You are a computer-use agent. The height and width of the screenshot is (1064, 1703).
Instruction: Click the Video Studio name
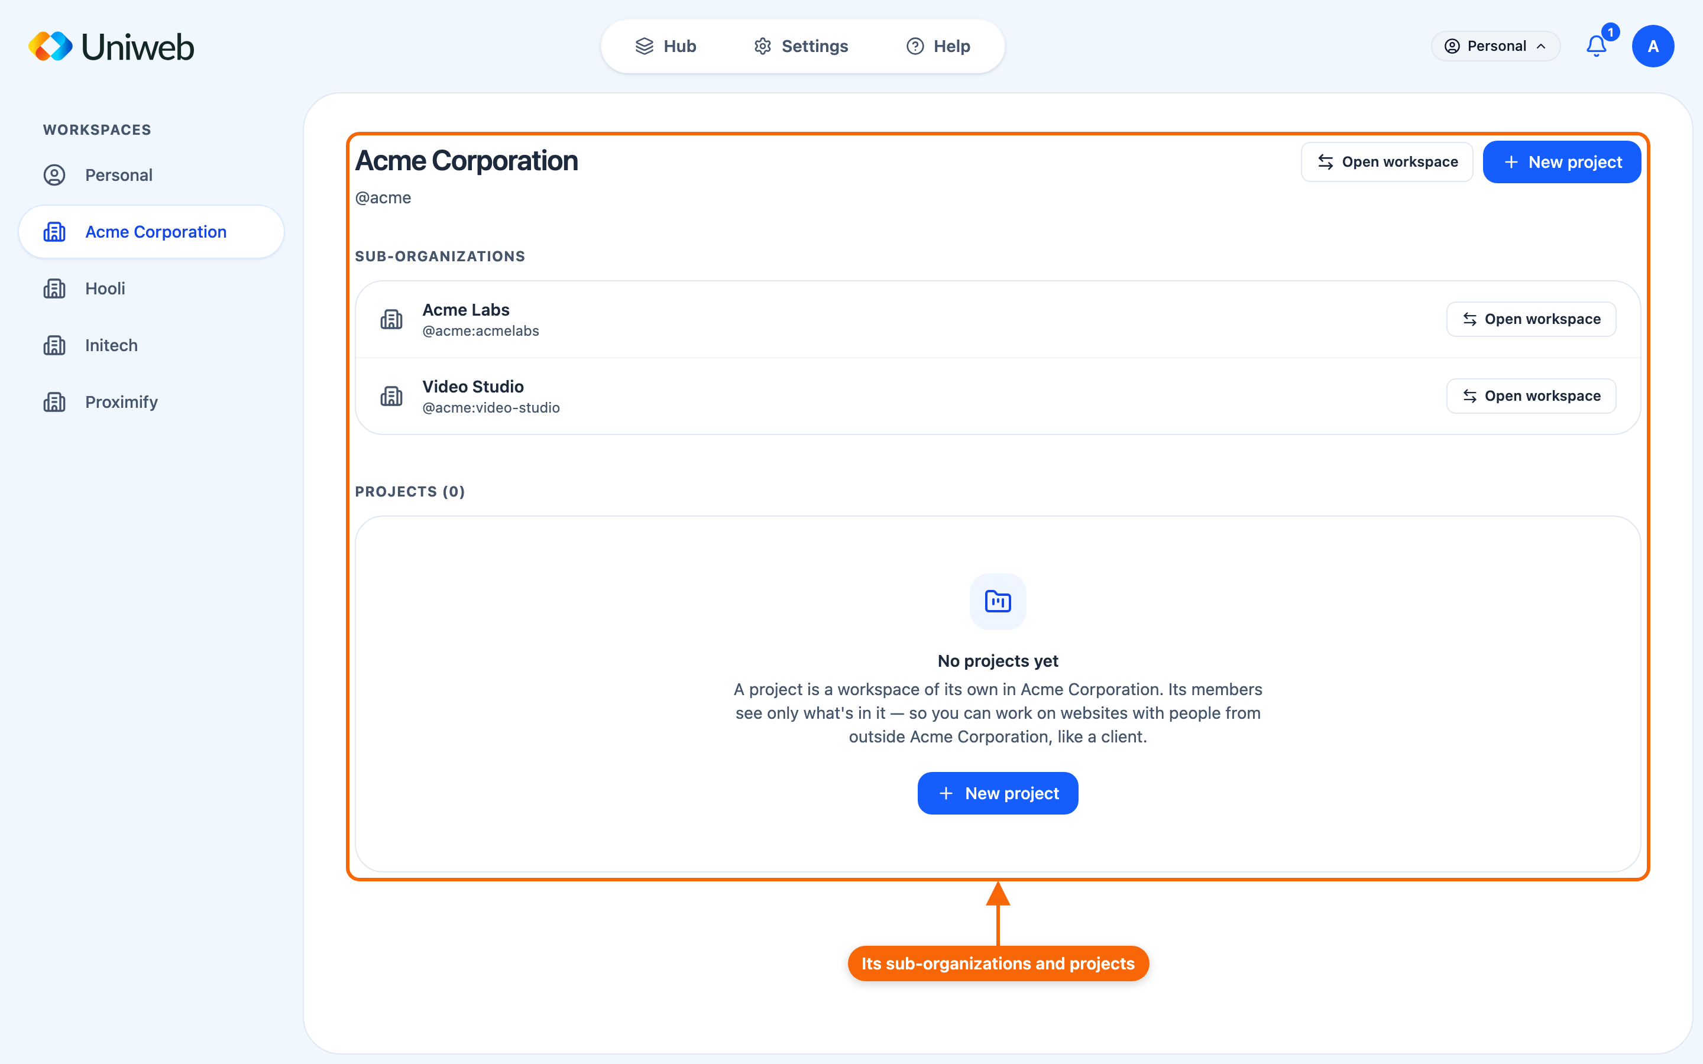pos(473,387)
